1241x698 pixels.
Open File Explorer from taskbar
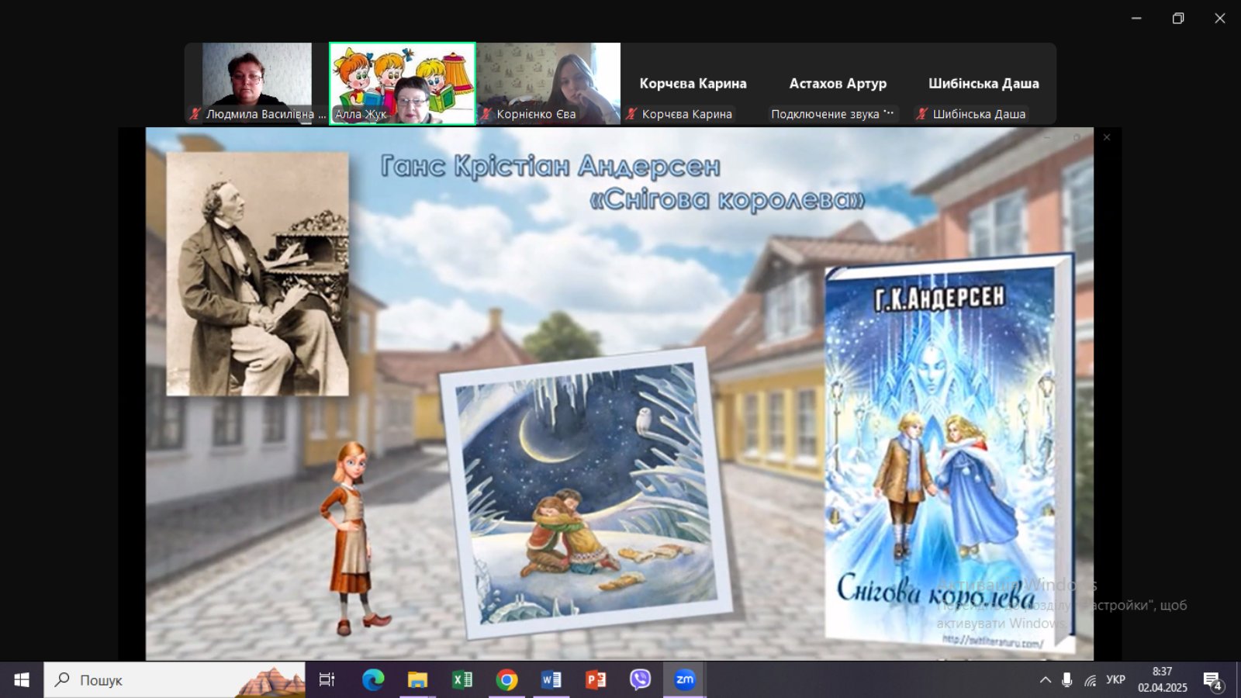[417, 680]
